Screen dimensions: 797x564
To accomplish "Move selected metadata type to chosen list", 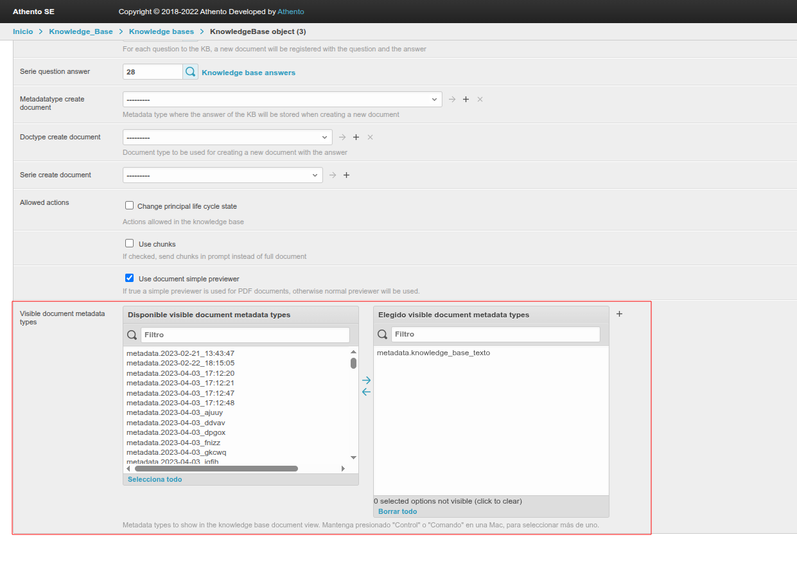I will point(366,380).
